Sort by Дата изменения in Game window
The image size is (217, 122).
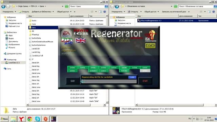click(x=79, y=16)
